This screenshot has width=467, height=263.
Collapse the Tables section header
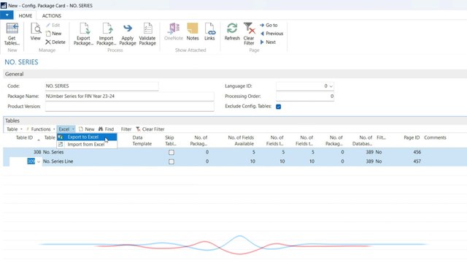(12, 121)
